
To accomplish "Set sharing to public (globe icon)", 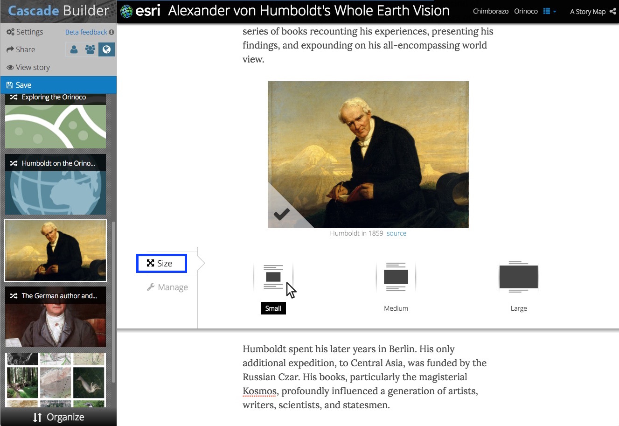I will 106,49.
